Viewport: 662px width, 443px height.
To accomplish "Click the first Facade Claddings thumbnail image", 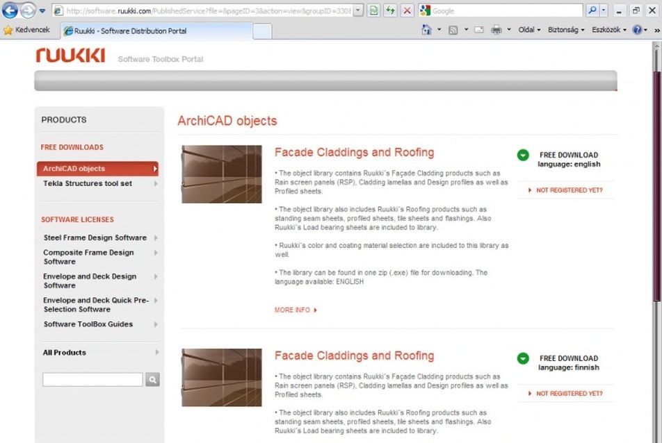I will (222, 174).
